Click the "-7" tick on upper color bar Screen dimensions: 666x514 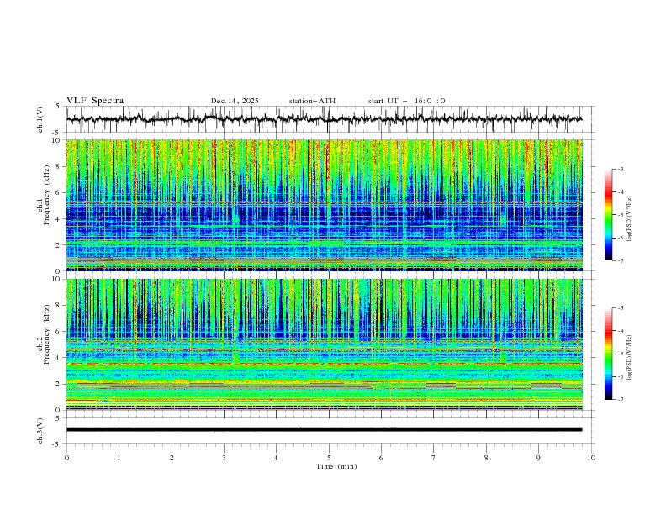click(x=620, y=260)
